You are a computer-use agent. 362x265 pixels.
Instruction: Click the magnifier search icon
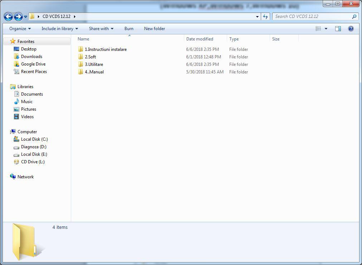point(354,16)
